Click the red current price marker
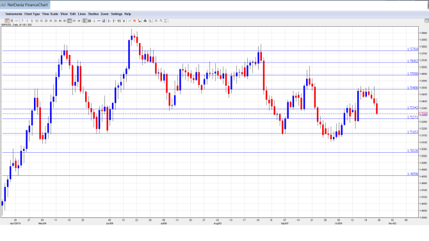 [x=423, y=114]
